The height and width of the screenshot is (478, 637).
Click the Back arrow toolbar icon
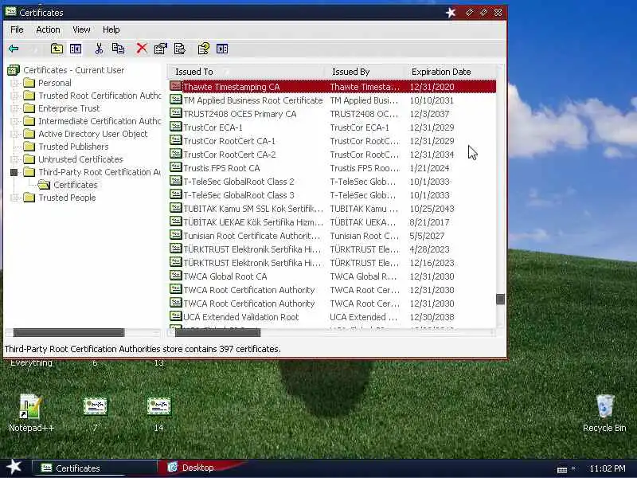pos(14,49)
